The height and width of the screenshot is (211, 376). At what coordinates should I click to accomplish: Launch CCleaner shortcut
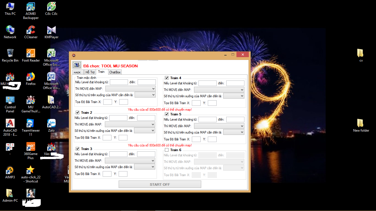[x=31, y=32]
